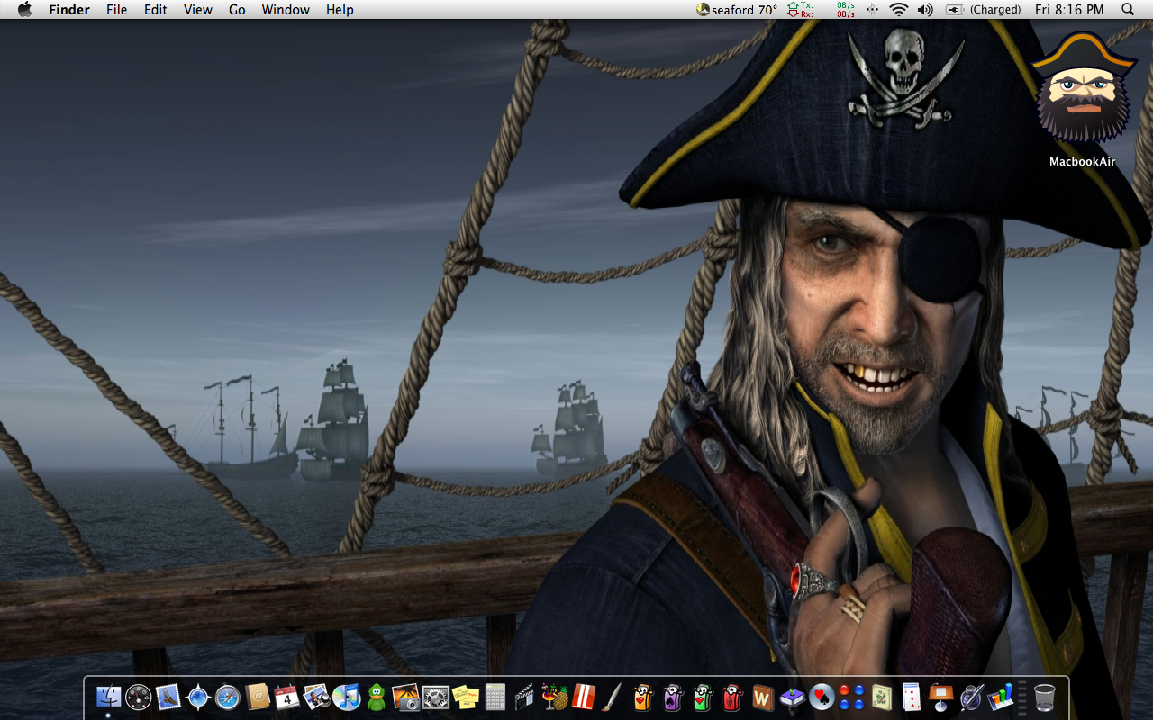Open Finder from the Dock
1153x720 pixels.
click(109, 697)
